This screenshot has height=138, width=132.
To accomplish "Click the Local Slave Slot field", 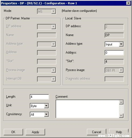I will (114, 62).
